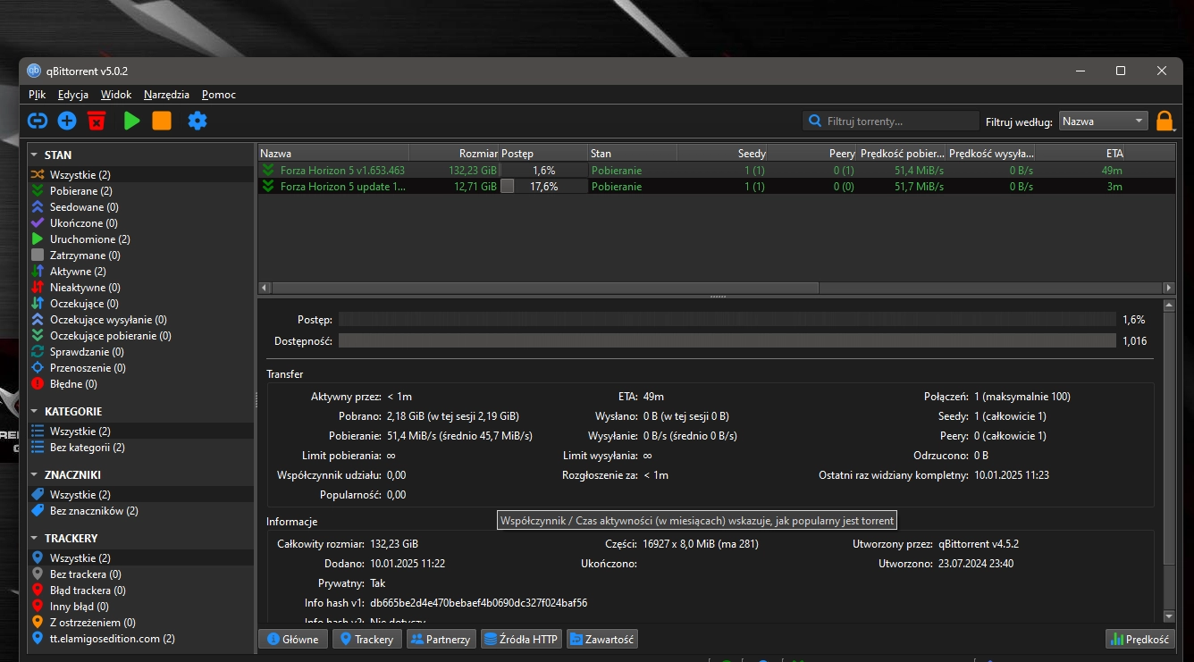
Task: Select the Uruchomione (2) status filter
Action: (x=141, y=239)
